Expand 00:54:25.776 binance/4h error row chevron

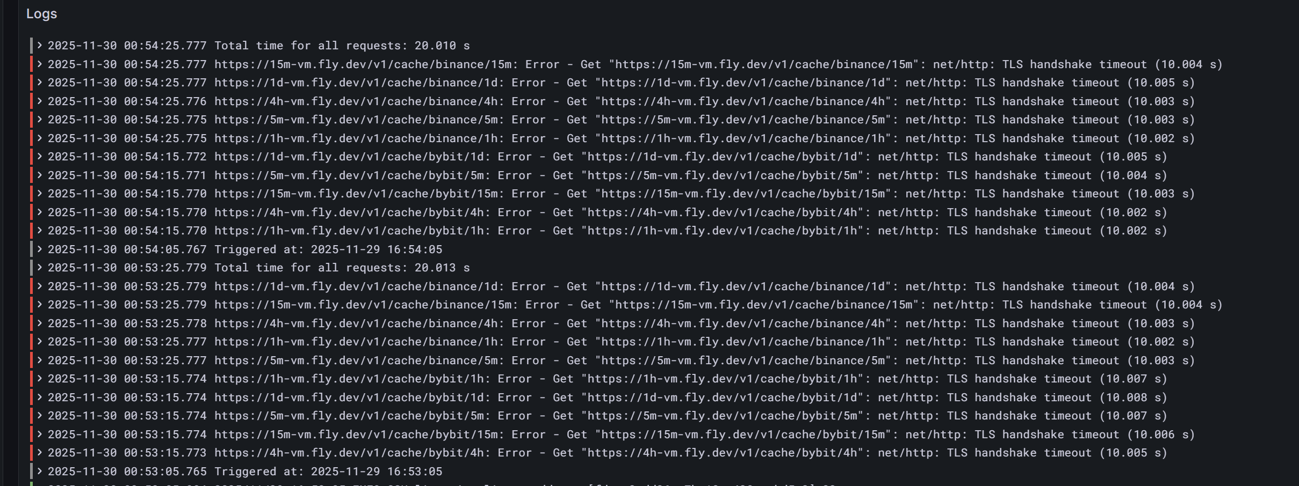39,101
